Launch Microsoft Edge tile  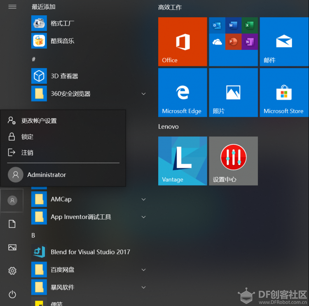pyautogui.click(x=183, y=92)
